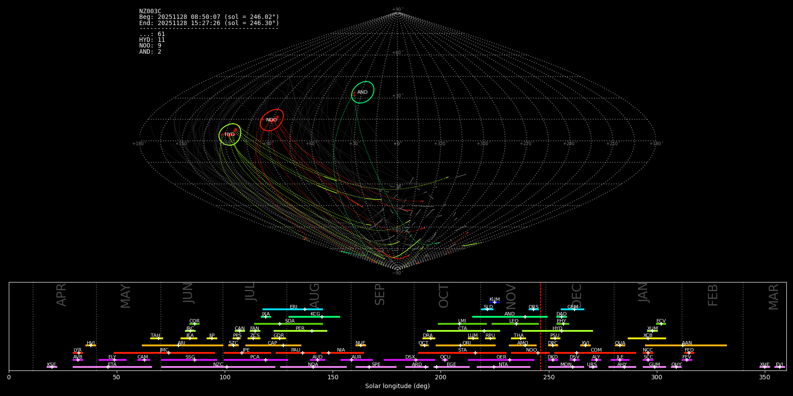The image size is (793, 396).
Task: Click the '...: 61' sporadic count in legend
Action: click(152, 34)
